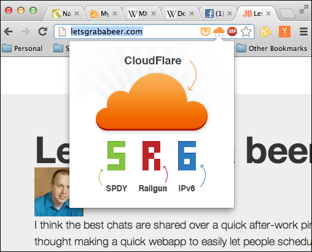Click the forward navigation arrow
The height and width of the screenshot is (252, 312).
[26, 32]
